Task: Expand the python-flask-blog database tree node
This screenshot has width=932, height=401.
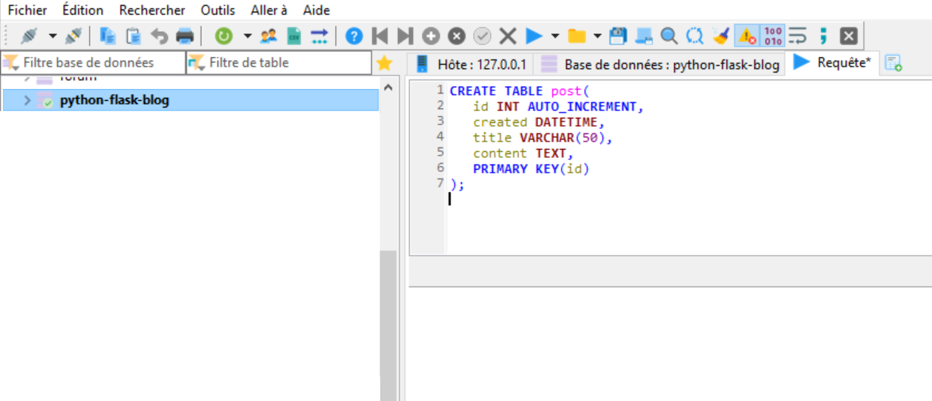Action: [x=27, y=100]
